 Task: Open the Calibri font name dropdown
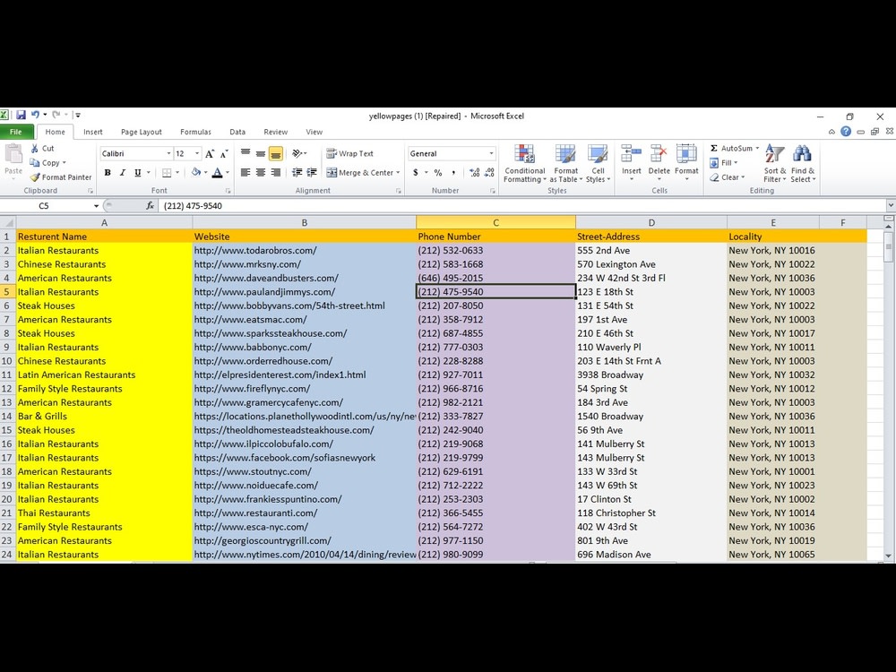tap(168, 154)
